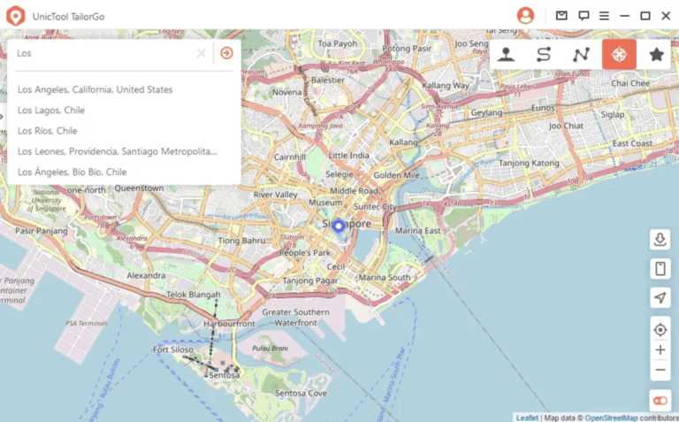This screenshot has height=422, width=679.
Task: Clear the search box with the X
Action: [x=201, y=53]
